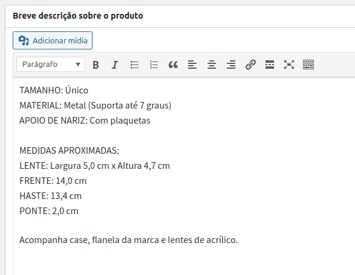Align text to the left
355x275 pixels.
(192, 65)
